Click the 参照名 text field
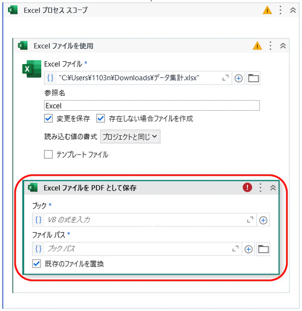 152,106
